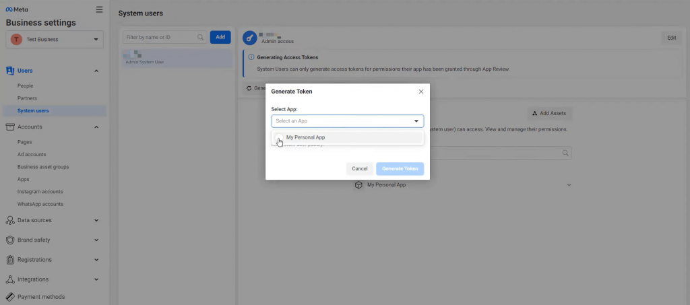Click the Users section icon

point(9,71)
